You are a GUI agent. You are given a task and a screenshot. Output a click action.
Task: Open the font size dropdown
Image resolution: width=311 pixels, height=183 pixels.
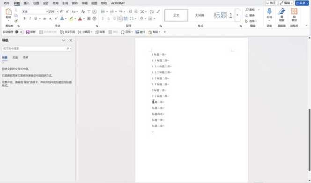tap(57, 12)
